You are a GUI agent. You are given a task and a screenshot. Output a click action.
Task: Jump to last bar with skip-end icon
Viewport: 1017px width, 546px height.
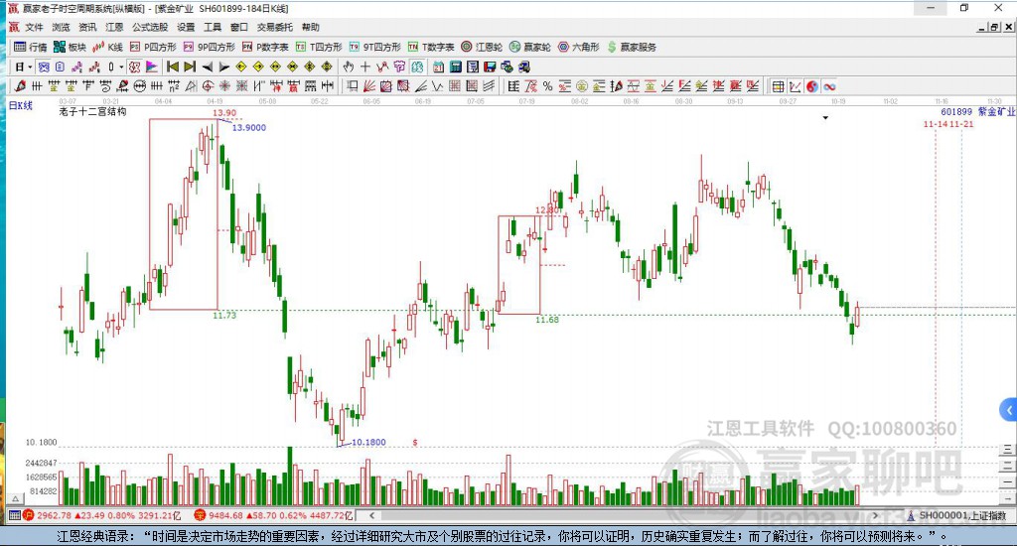click(190, 67)
